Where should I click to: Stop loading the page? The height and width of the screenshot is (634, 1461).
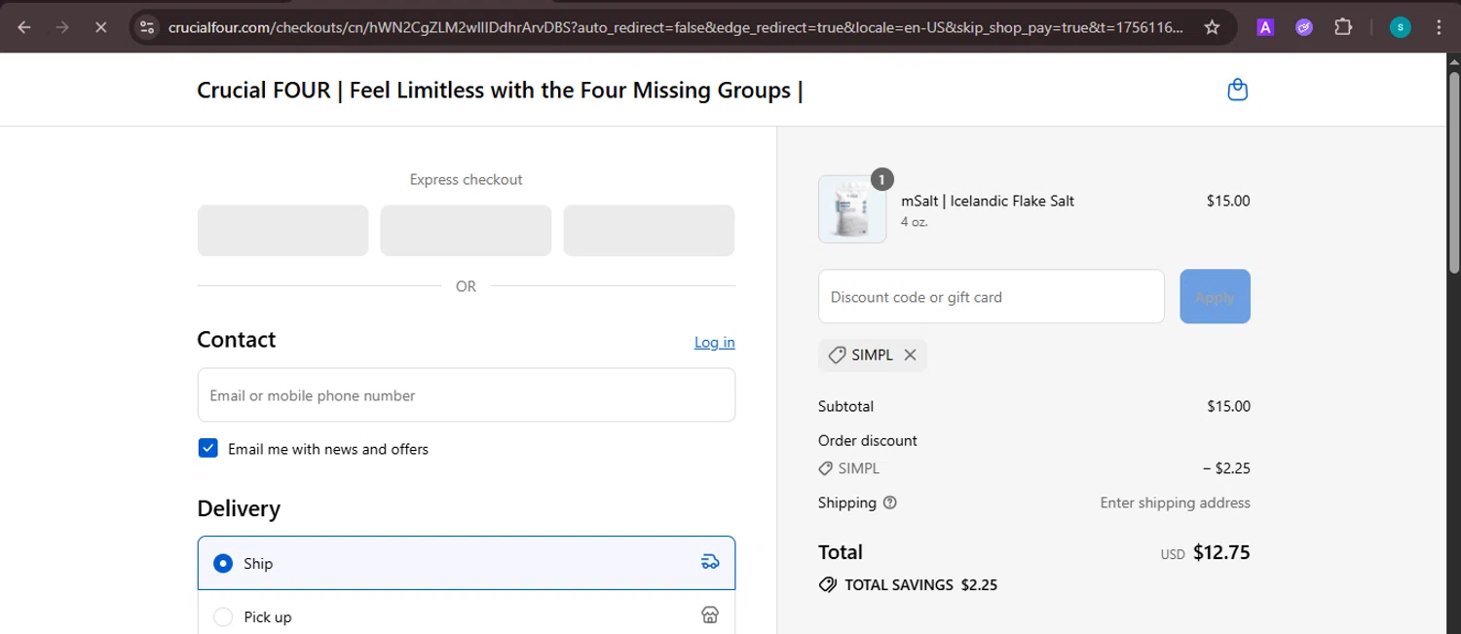[x=100, y=27]
